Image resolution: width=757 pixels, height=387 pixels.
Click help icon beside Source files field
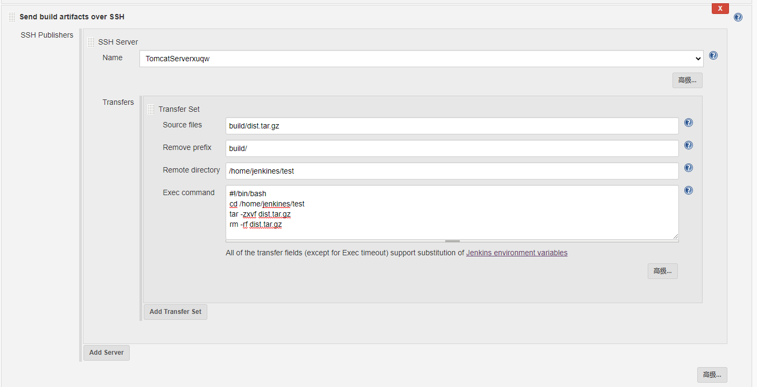pos(688,123)
